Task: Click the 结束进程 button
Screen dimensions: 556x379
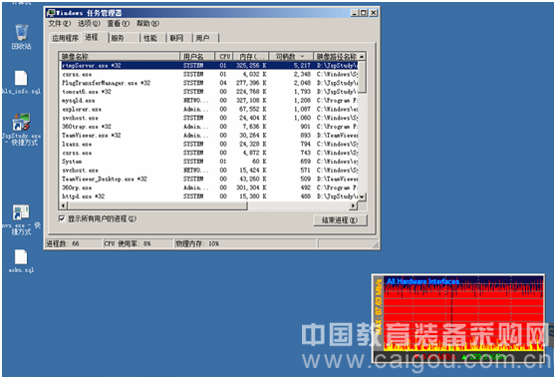Action: click(340, 220)
